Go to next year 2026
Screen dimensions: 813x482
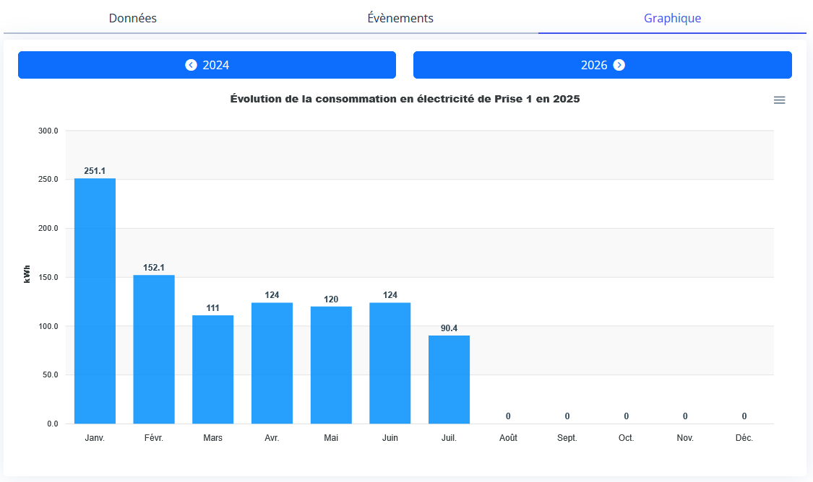pyautogui.click(x=602, y=65)
